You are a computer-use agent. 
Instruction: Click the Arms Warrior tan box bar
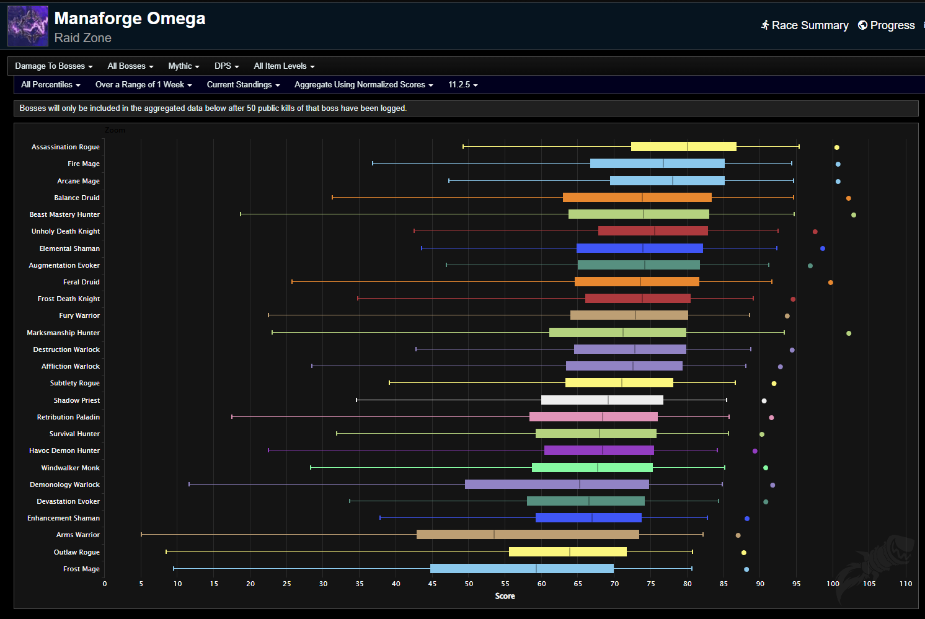pyautogui.click(x=528, y=535)
